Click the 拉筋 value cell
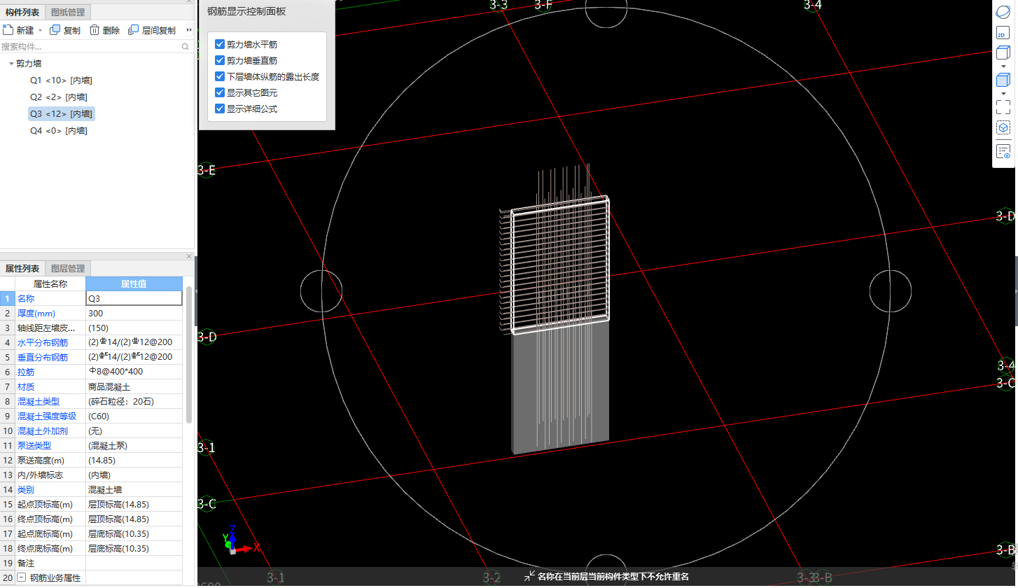 click(134, 372)
